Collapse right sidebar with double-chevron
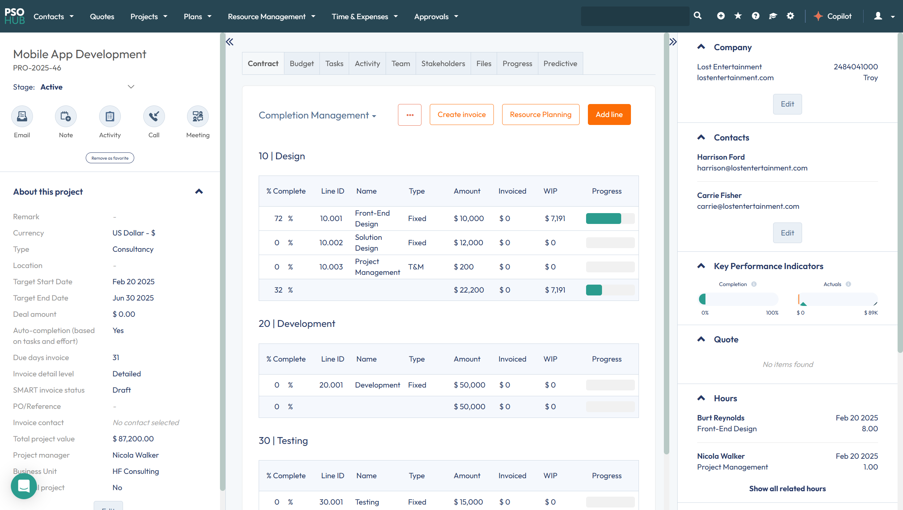This screenshot has height=510, width=903. 673,42
